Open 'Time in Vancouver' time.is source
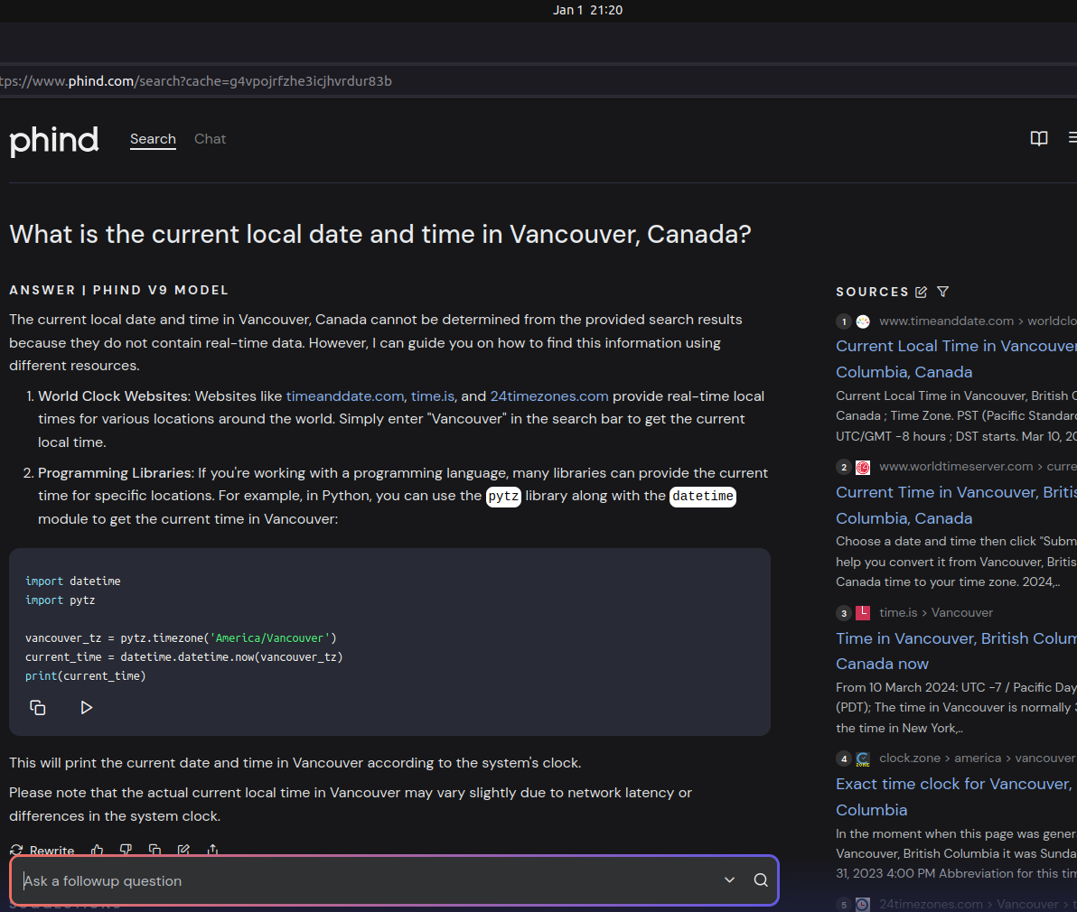The width and height of the screenshot is (1077, 912). (956, 650)
